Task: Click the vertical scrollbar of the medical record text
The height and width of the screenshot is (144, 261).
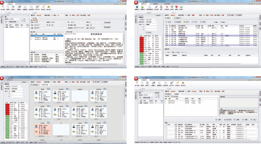Action: [x=123, y=48]
